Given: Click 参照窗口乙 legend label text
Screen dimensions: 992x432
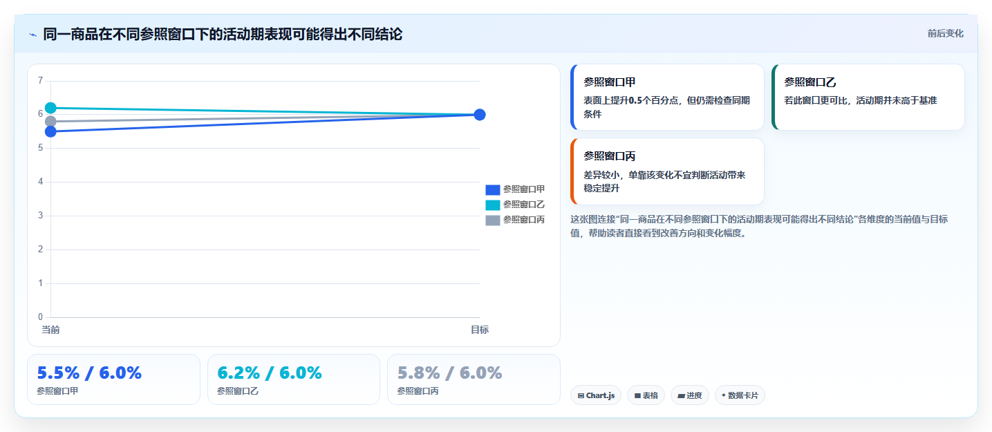Looking at the screenshot, I should coord(524,205).
